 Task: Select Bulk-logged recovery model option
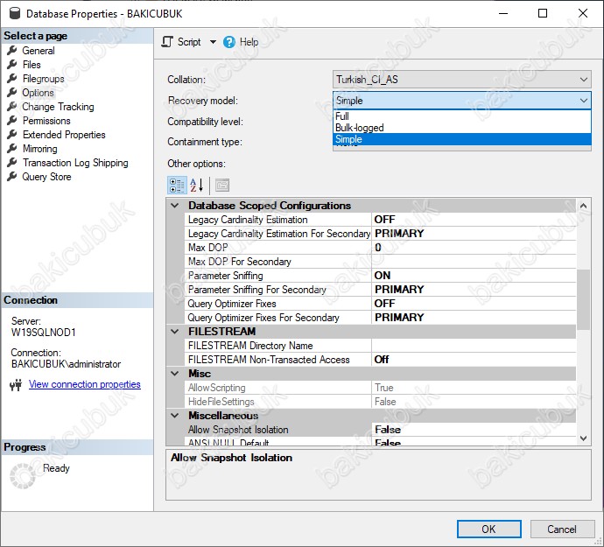pyautogui.click(x=359, y=128)
